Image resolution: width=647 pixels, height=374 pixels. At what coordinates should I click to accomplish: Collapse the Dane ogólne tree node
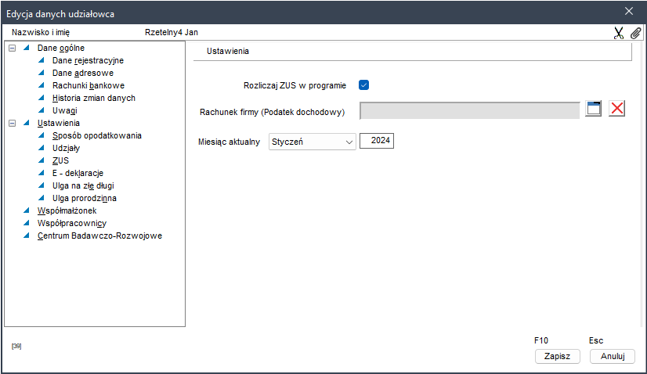[12, 48]
